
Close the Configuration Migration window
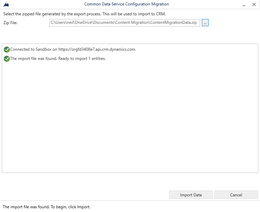tap(254, 4)
